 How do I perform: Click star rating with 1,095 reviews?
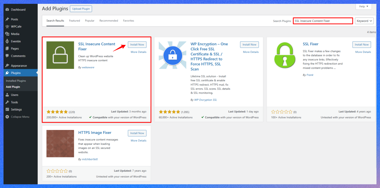169,112
